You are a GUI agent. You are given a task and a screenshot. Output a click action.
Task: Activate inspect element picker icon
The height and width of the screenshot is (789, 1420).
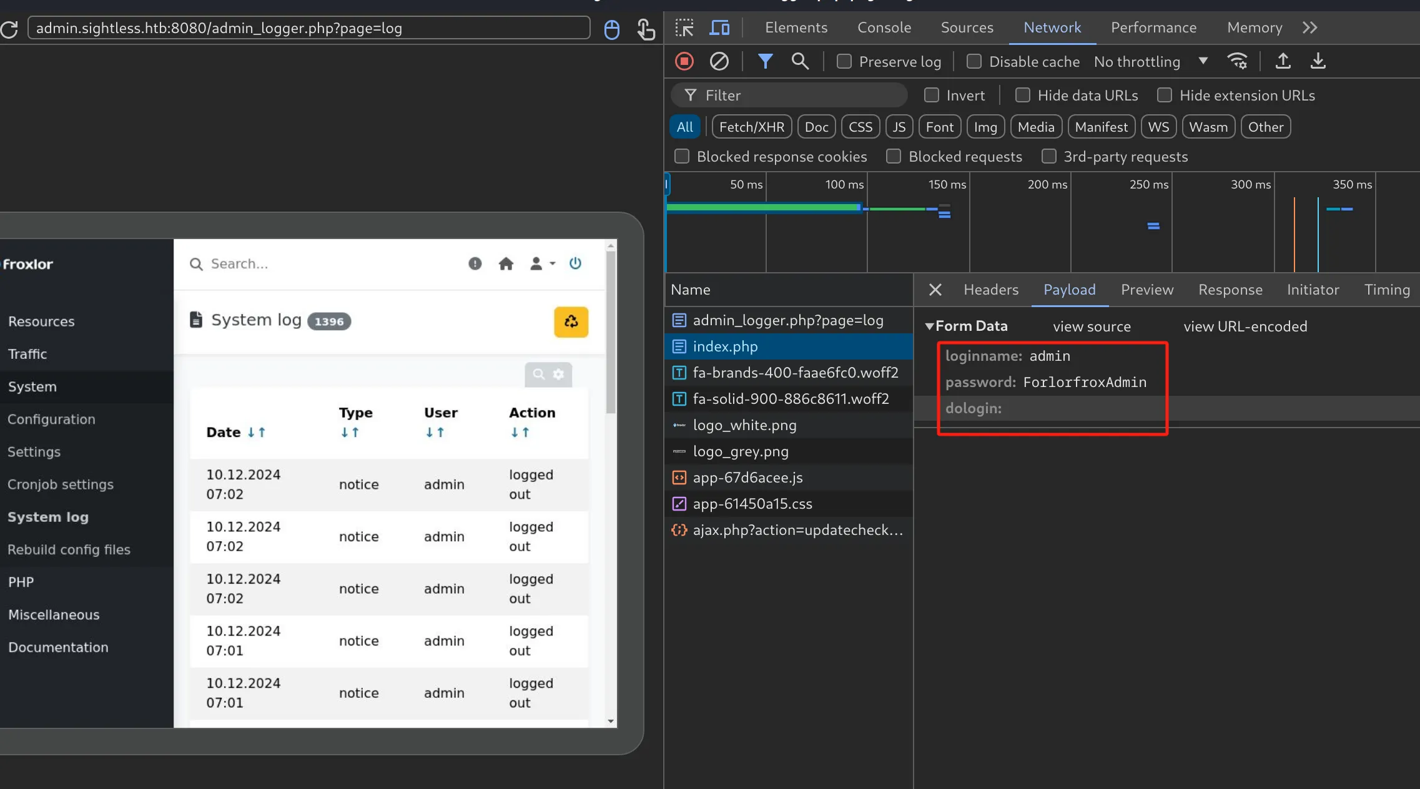[x=684, y=27]
